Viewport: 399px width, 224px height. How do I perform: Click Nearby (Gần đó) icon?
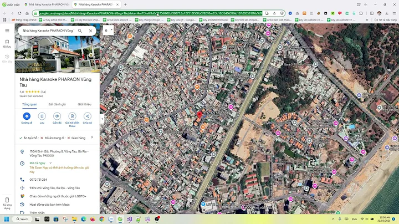(57, 118)
